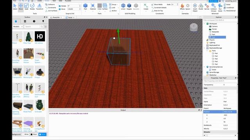Click the Negate solid modeling button

pos(129,7)
